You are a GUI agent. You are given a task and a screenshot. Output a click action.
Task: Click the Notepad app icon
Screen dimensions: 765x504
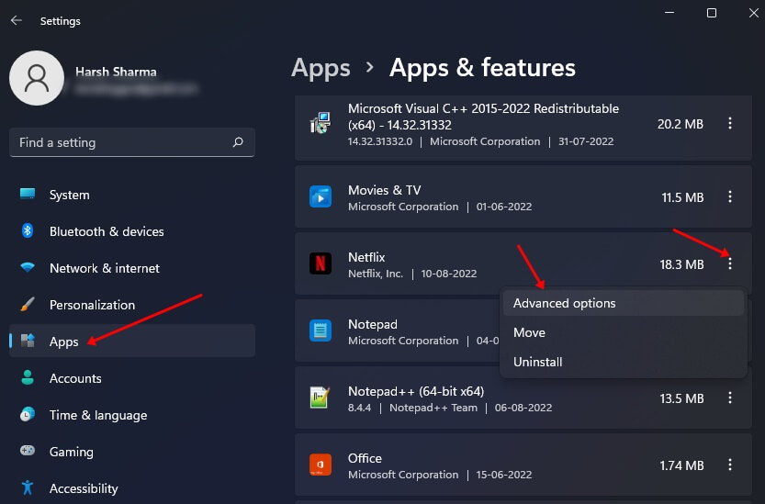click(x=320, y=330)
